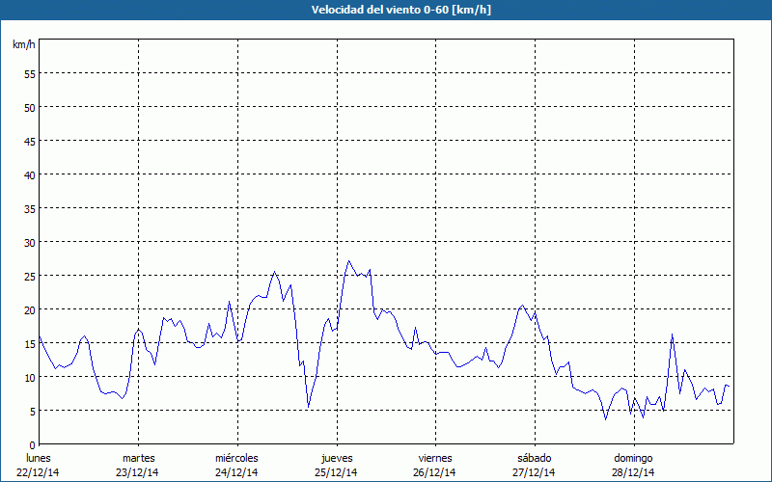Click the 'miércoles' day label

click(x=236, y=458)
